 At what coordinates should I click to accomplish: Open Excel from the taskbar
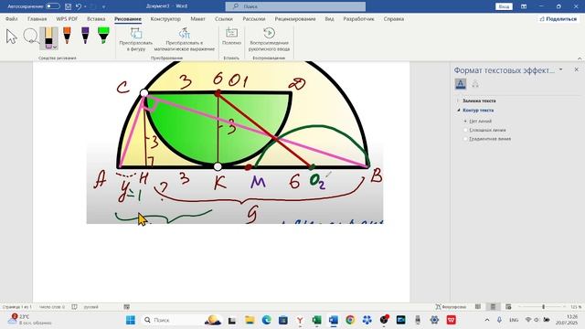point(317,320)
